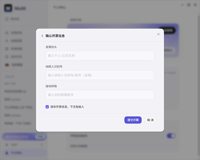Click the 接收邮箱 email input field
The width and height of the screenshot is (200, 160).
click(x=100, y=95)
